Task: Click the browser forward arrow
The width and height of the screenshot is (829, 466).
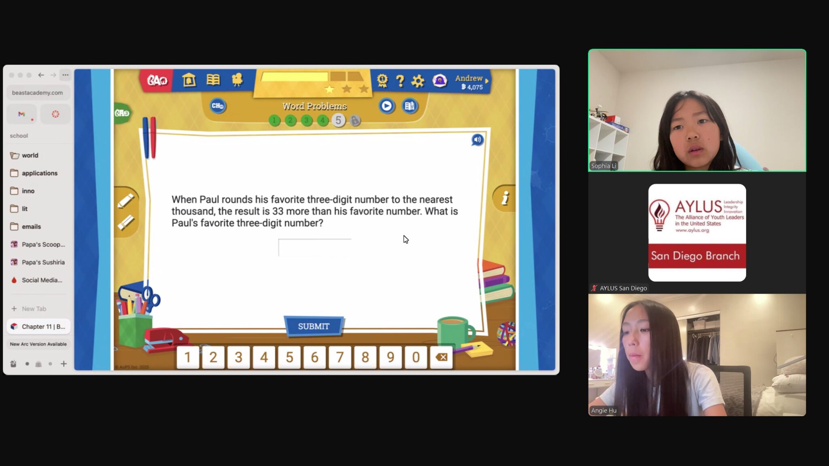Action: (53, 75)
